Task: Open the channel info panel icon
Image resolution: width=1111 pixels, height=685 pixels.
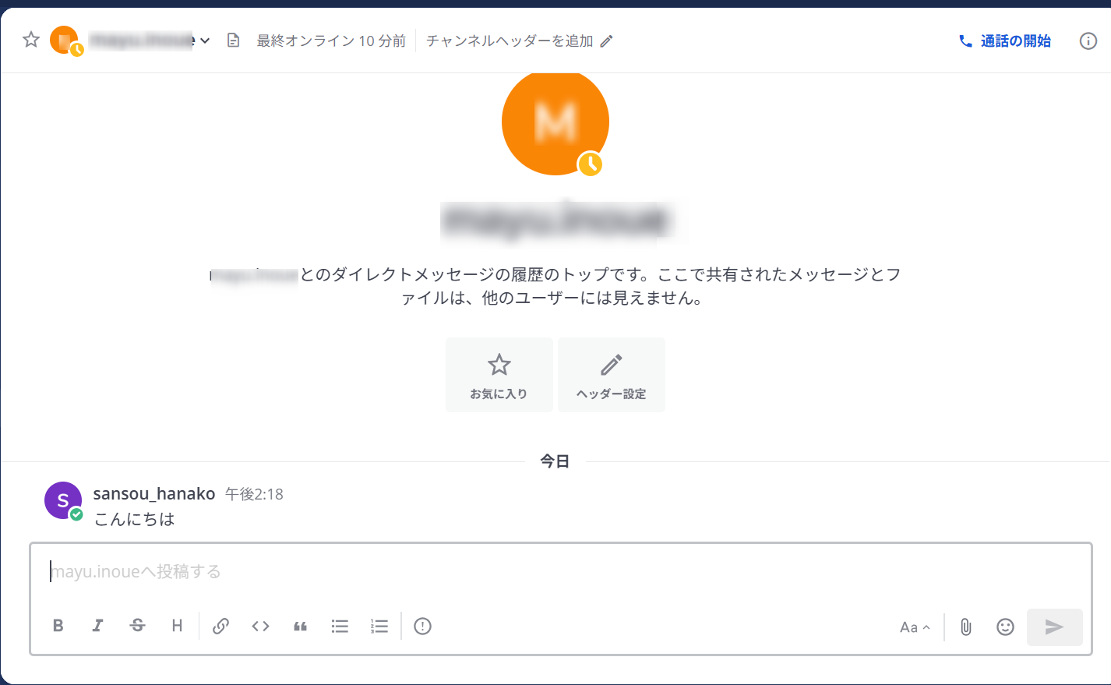Action: coord(1088,41)
